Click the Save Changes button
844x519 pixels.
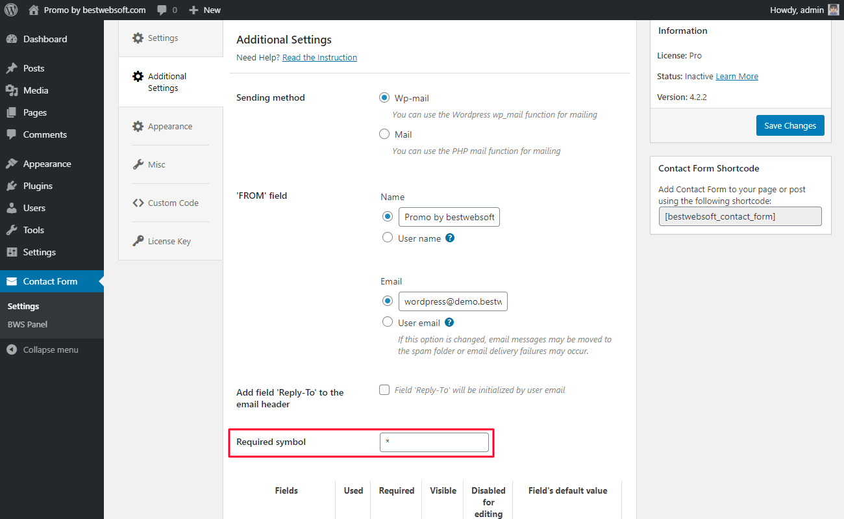(x=790, y=125)
